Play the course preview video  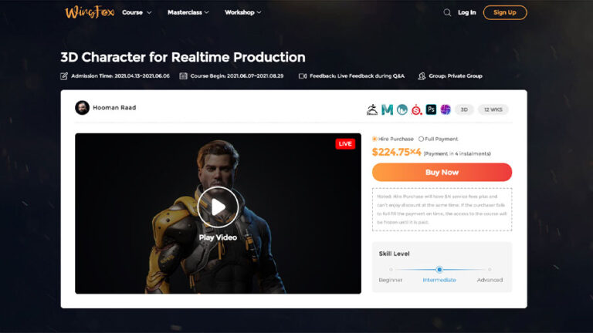[218, 207]
